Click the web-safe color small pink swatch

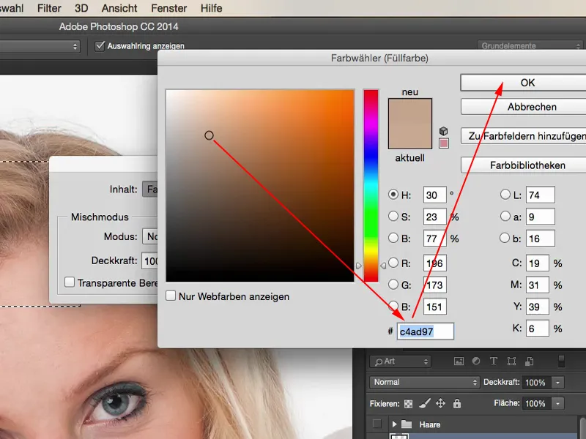click(x=444, y=143)
